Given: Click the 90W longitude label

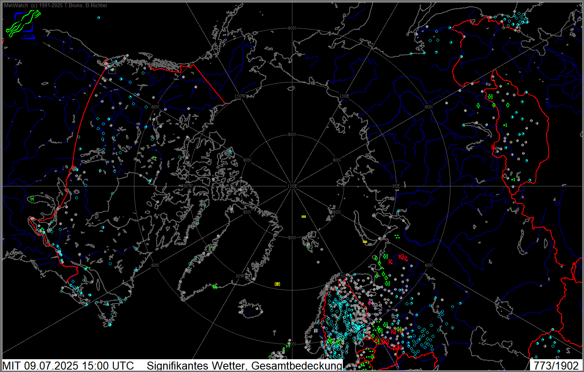Looking at the screenshot, I should [x=187, y=186].
